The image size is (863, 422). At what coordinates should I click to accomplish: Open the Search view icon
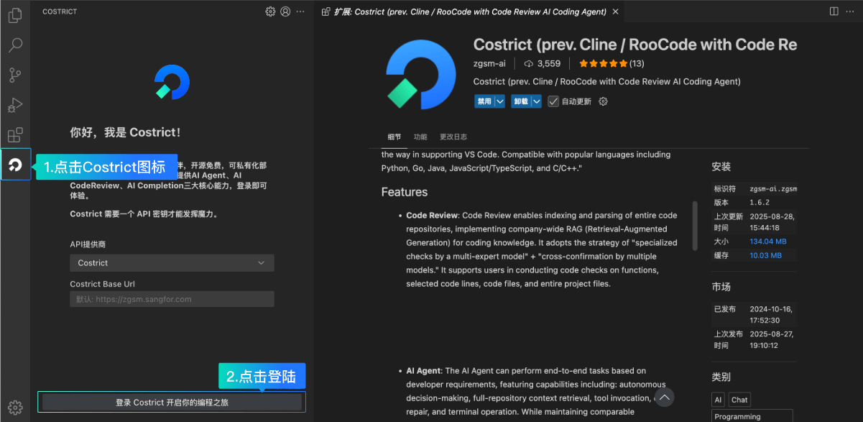coord(15,45)
